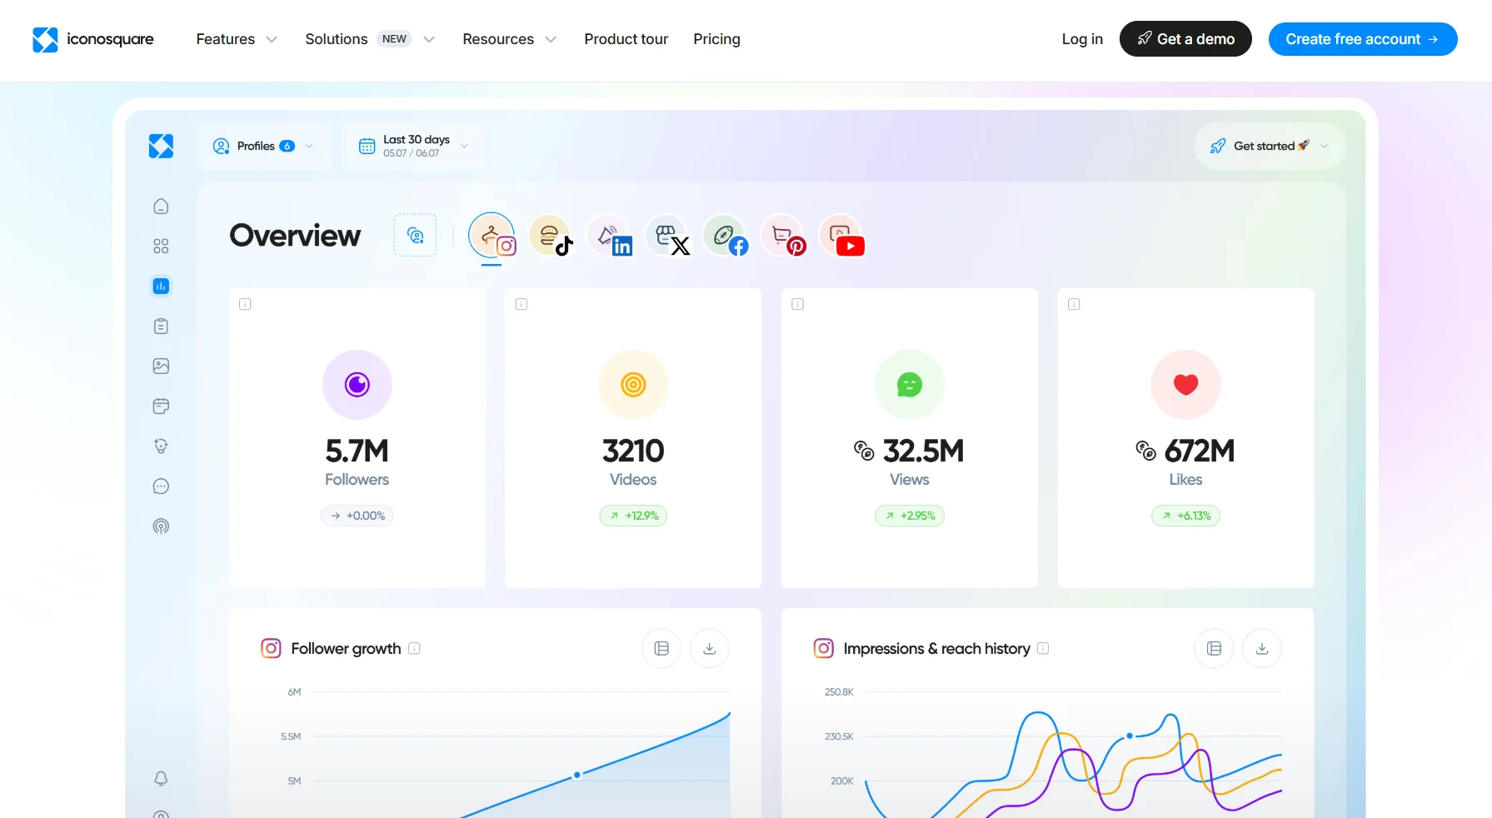Open the Pricing page
This screenshot has height=818, width=1492.
point(716,39)
